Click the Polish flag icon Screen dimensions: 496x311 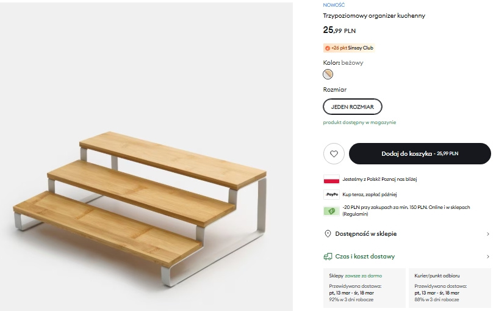tap(331, 180)
